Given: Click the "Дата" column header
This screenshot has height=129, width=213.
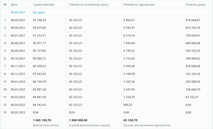Looking at the screenshot, I should (x=14, y=5).
